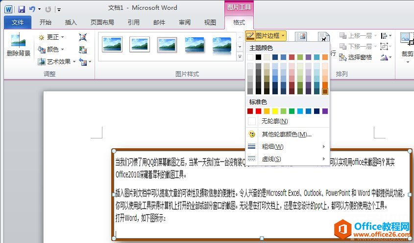
Task: Open the Corrections (更正) dropdown
Action: tap(51, 37)
